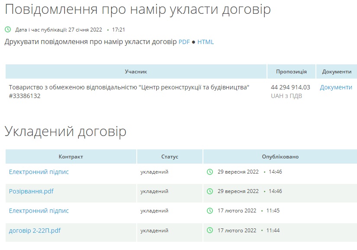The image size is (357, 250).
Task: Click the Центр реконструкції та будівництва participant name
Action: (x=129, y=87)
